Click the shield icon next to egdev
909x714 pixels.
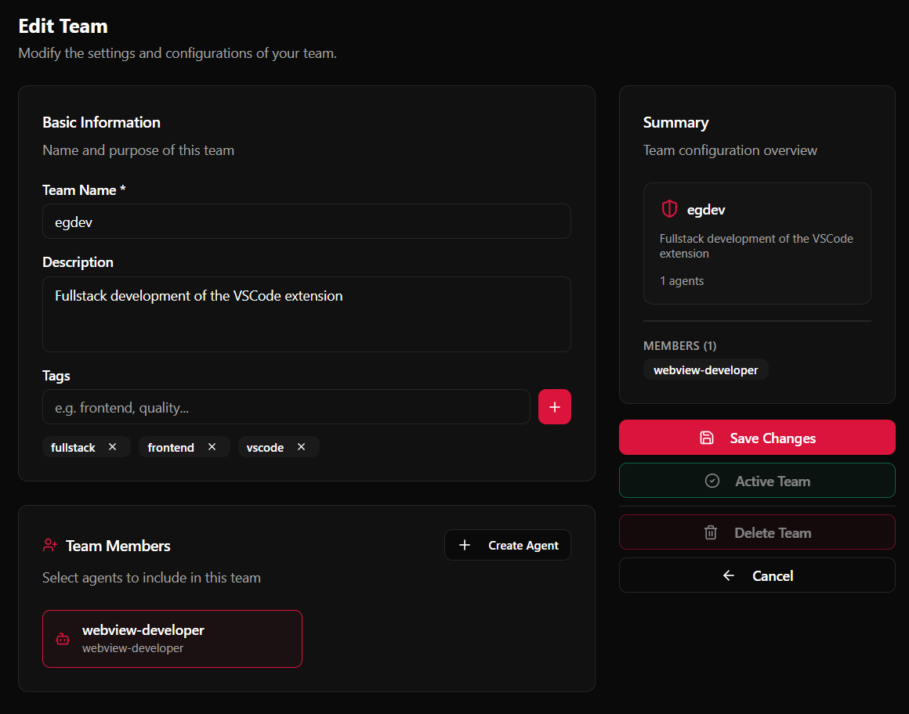point(669,209)
